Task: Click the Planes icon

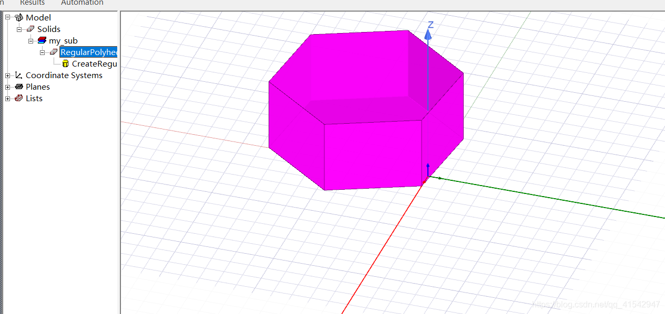Action: pos(19,86)
